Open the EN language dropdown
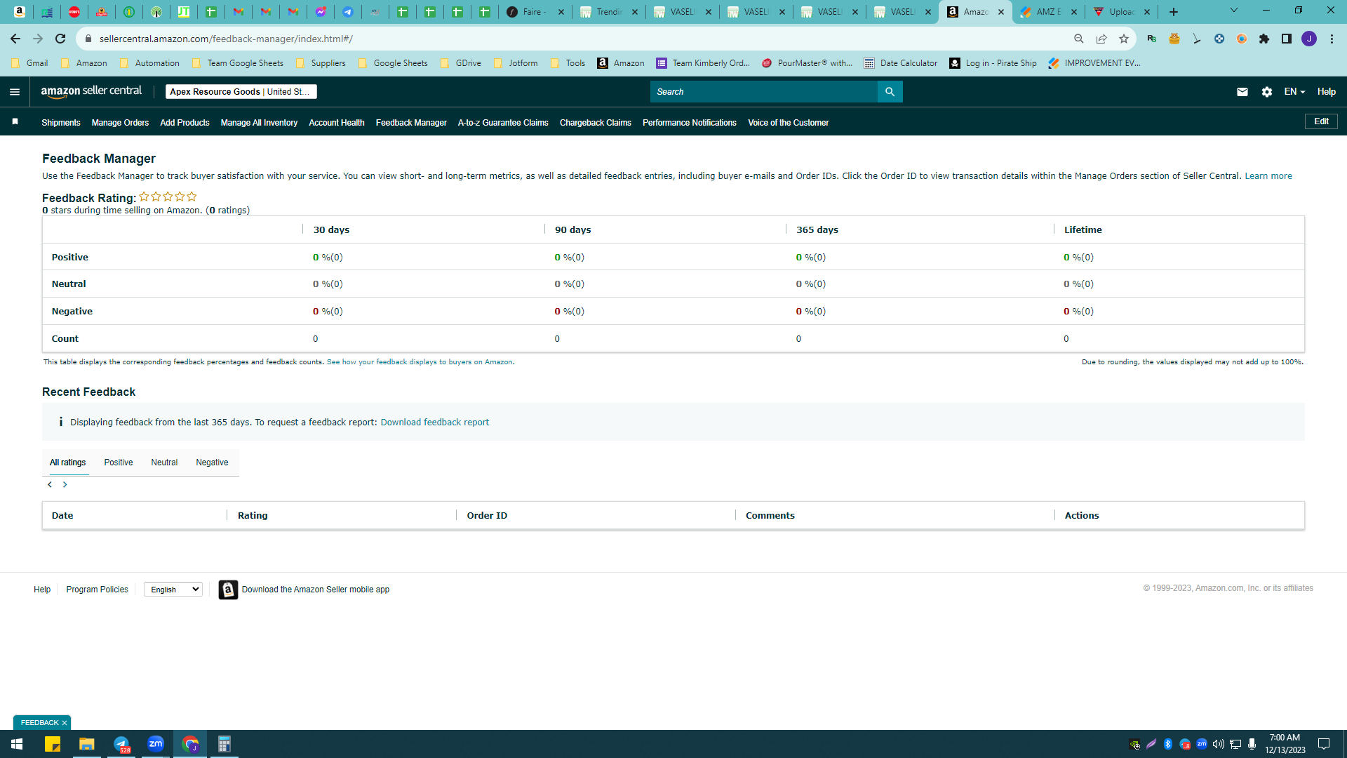This screenshot has width=1347, height=758. [x=1294, y=92]
